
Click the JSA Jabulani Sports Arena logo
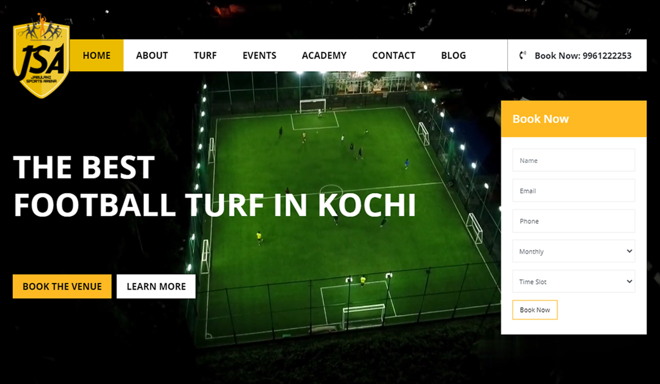coord(42,56)
